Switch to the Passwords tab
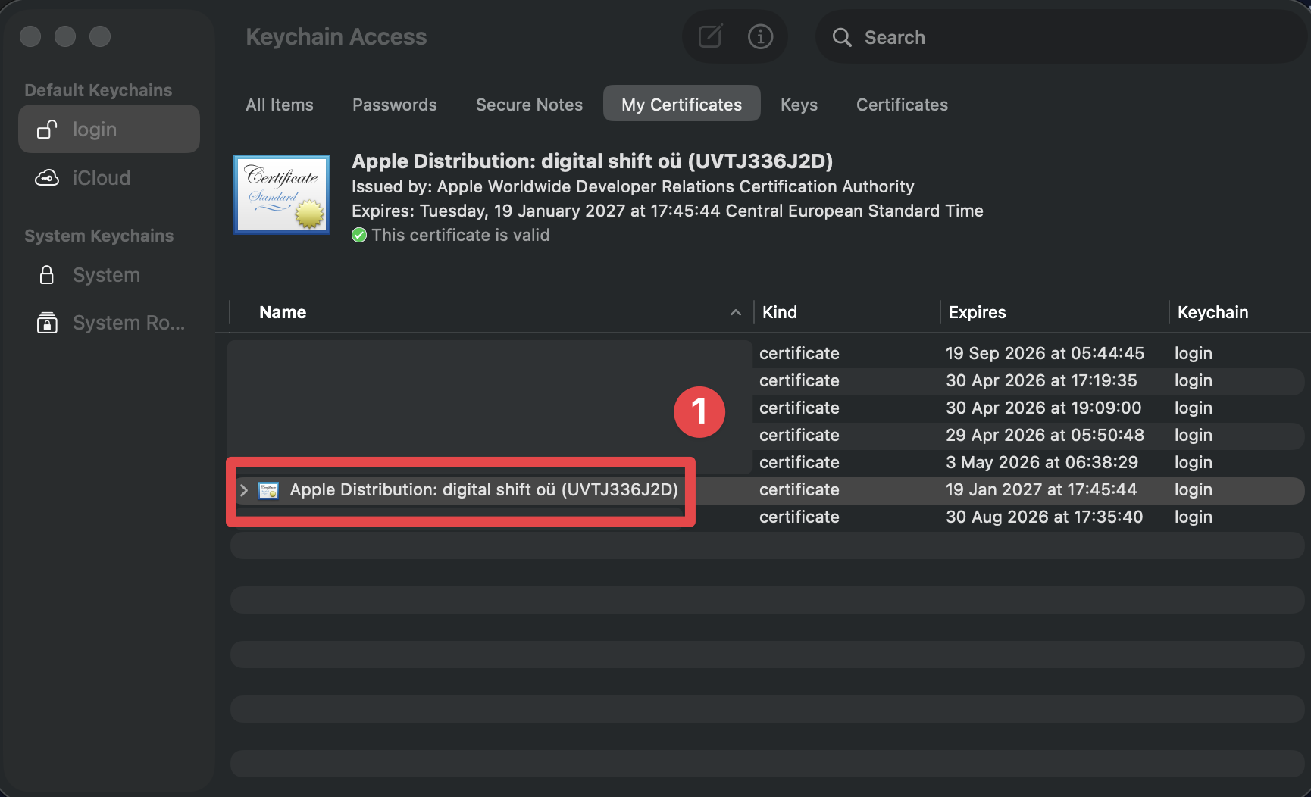The image size is (1311, 797). point(394,105)
